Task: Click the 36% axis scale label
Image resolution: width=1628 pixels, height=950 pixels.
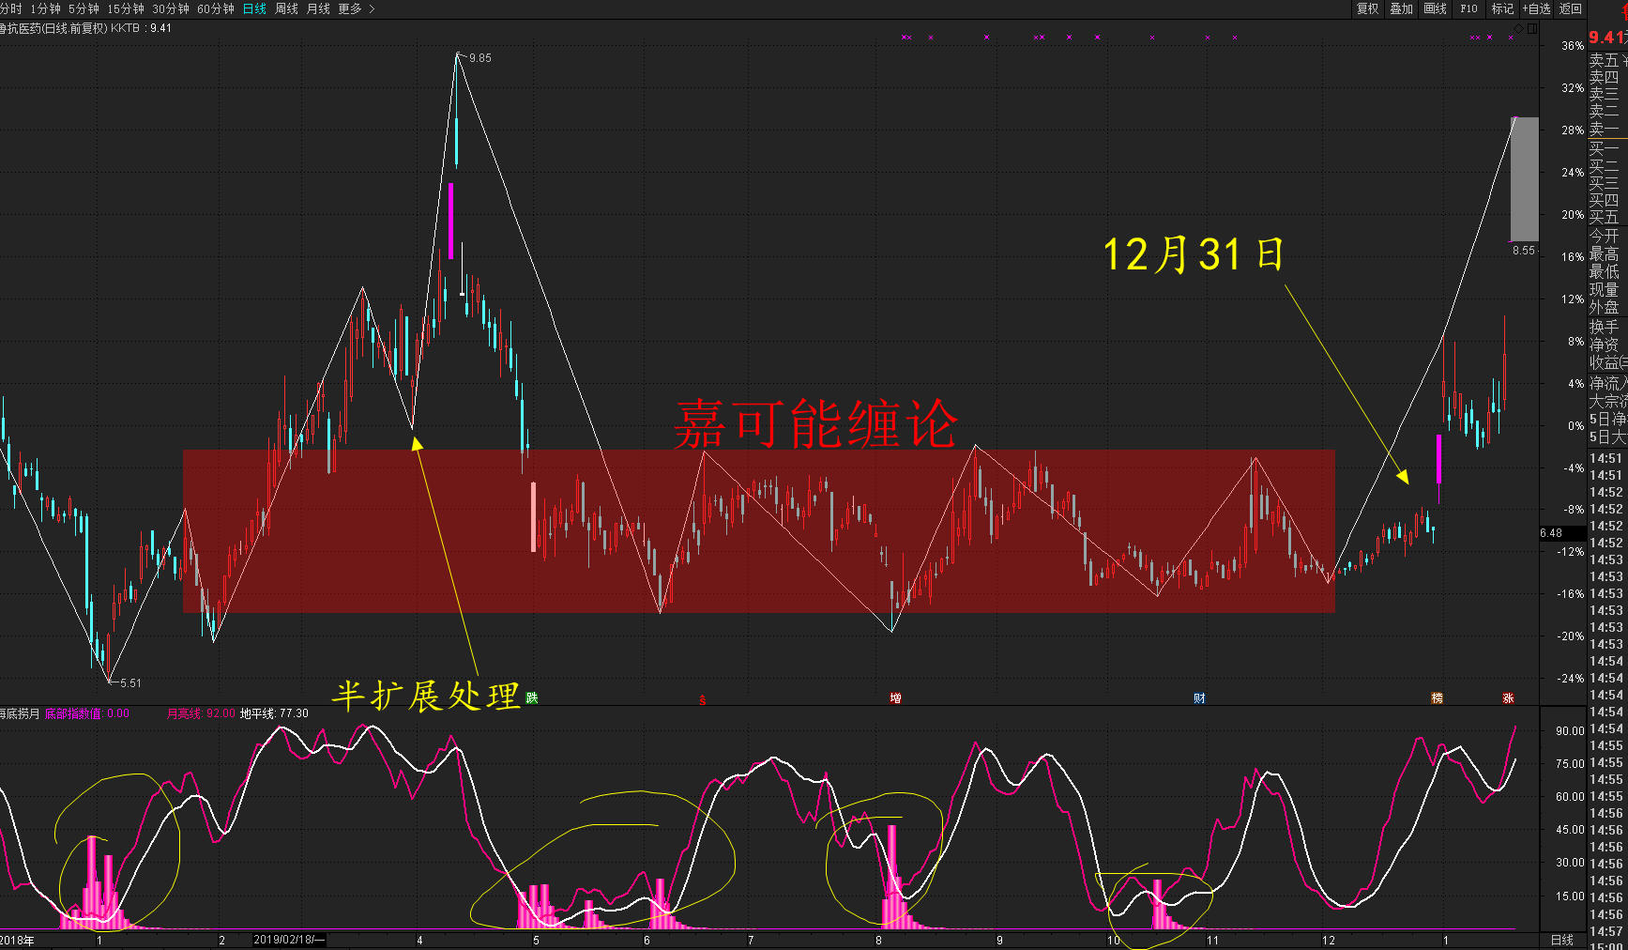Action: [x=1573, y=46]
